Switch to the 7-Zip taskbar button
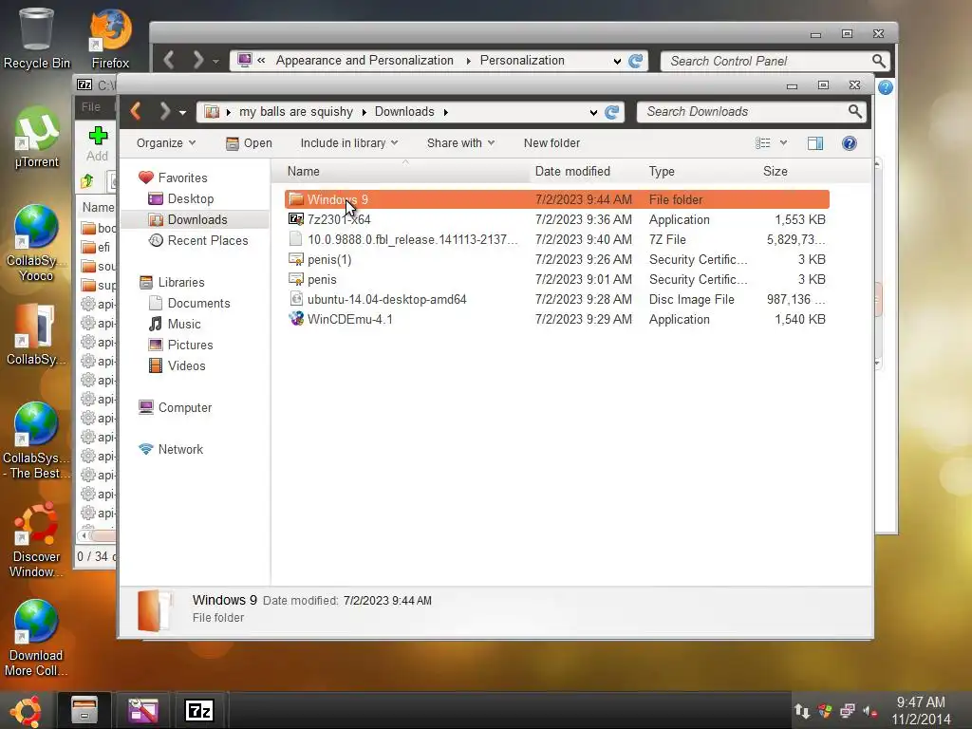Image resolution: width=972 pixels, height=729 pixels. click(x=199, y=710)
